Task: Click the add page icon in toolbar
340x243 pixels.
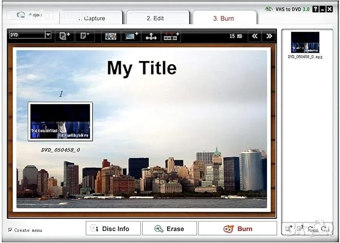Action: [65, 36]
